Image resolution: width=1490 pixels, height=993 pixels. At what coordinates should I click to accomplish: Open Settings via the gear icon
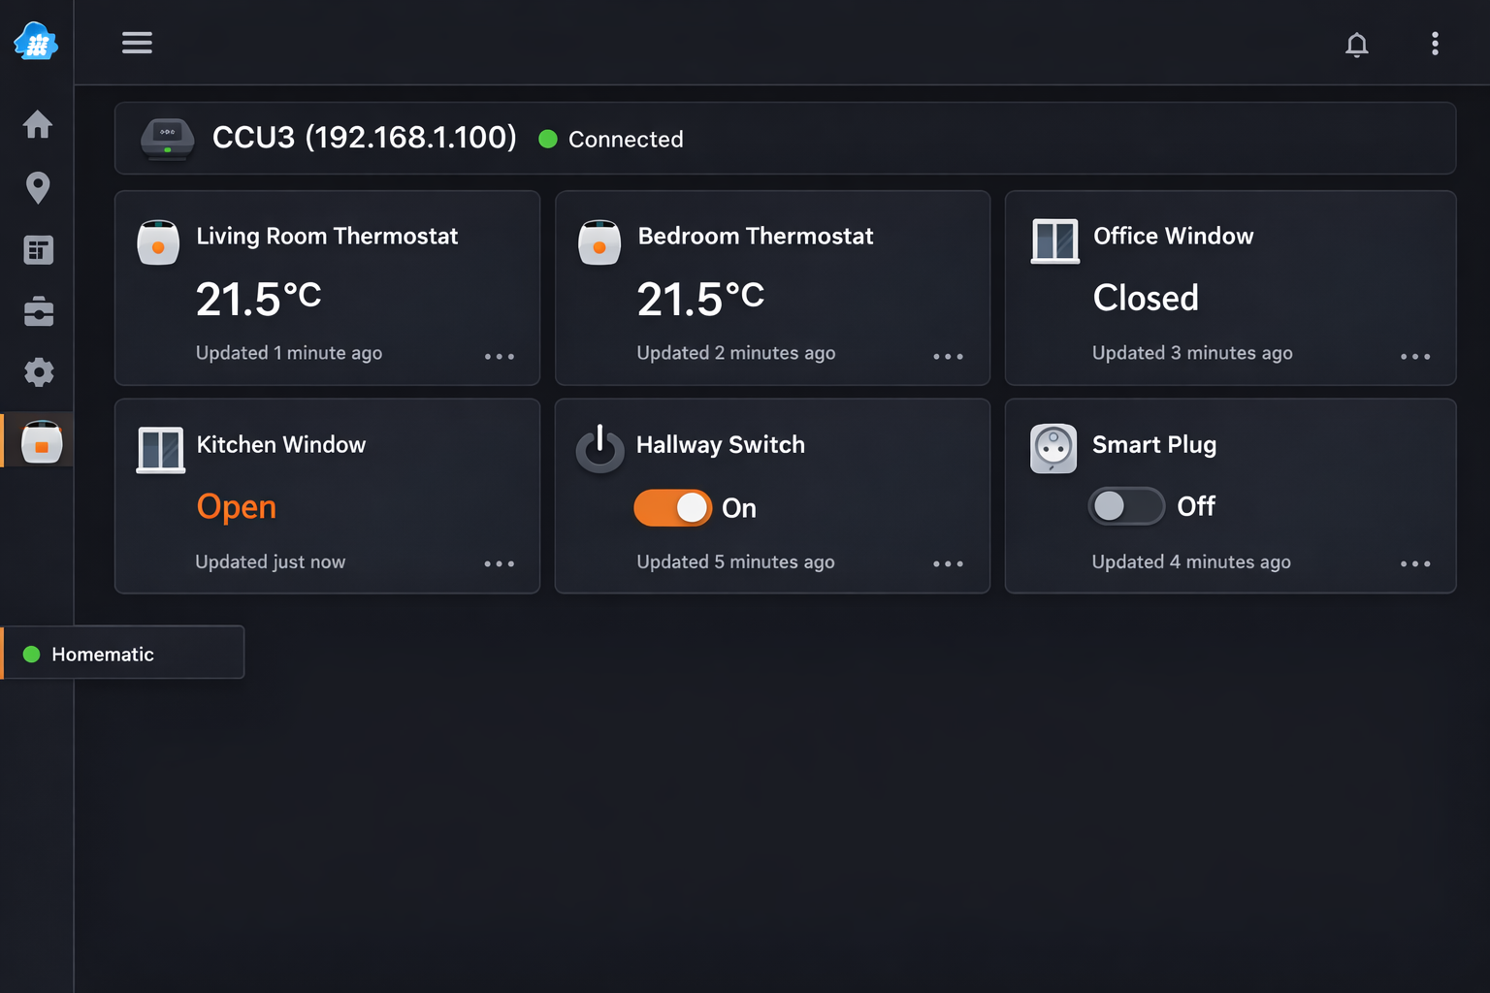pyautogui.click(x=38, y=372)
